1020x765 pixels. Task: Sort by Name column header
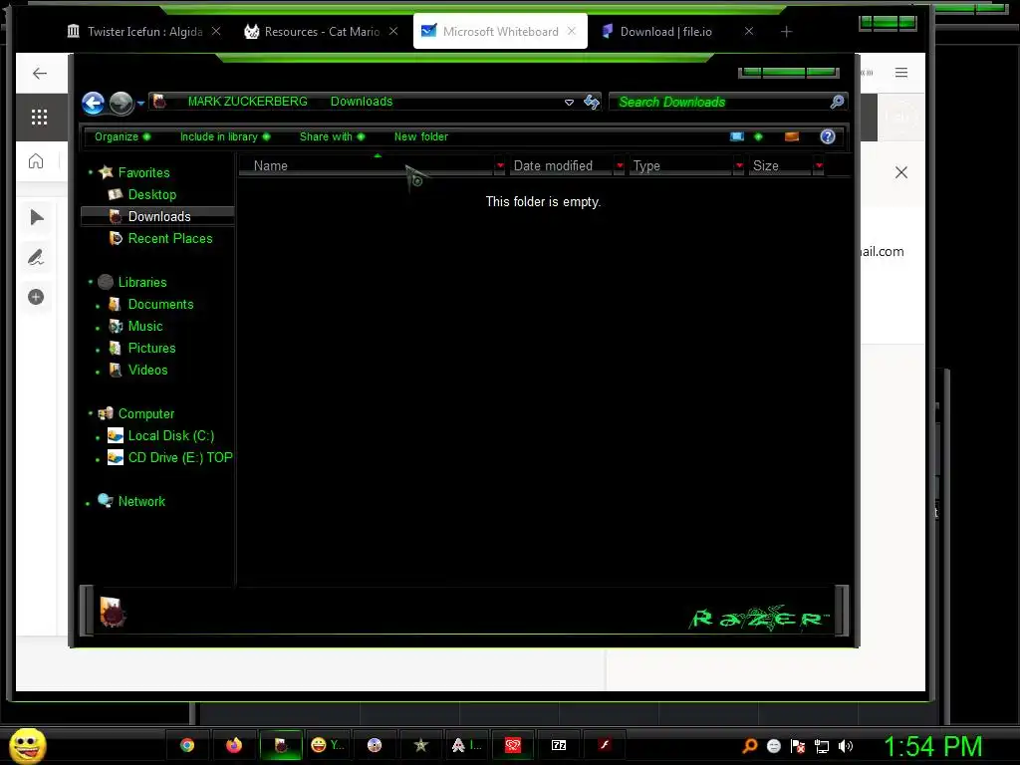[x=367, y=166]
